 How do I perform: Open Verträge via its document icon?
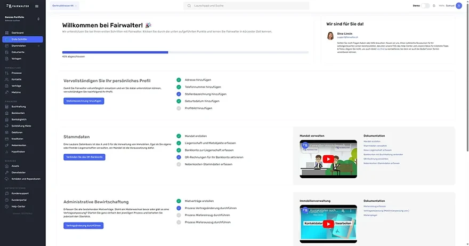click(7, 86)
